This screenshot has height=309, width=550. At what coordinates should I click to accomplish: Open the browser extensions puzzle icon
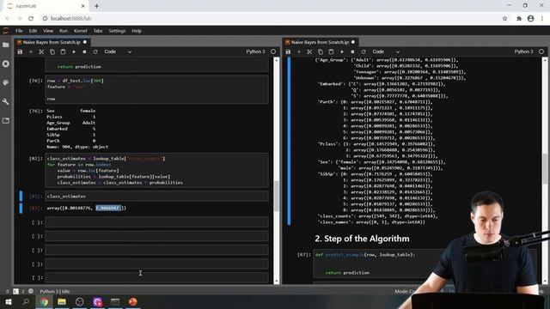(519, 19)
